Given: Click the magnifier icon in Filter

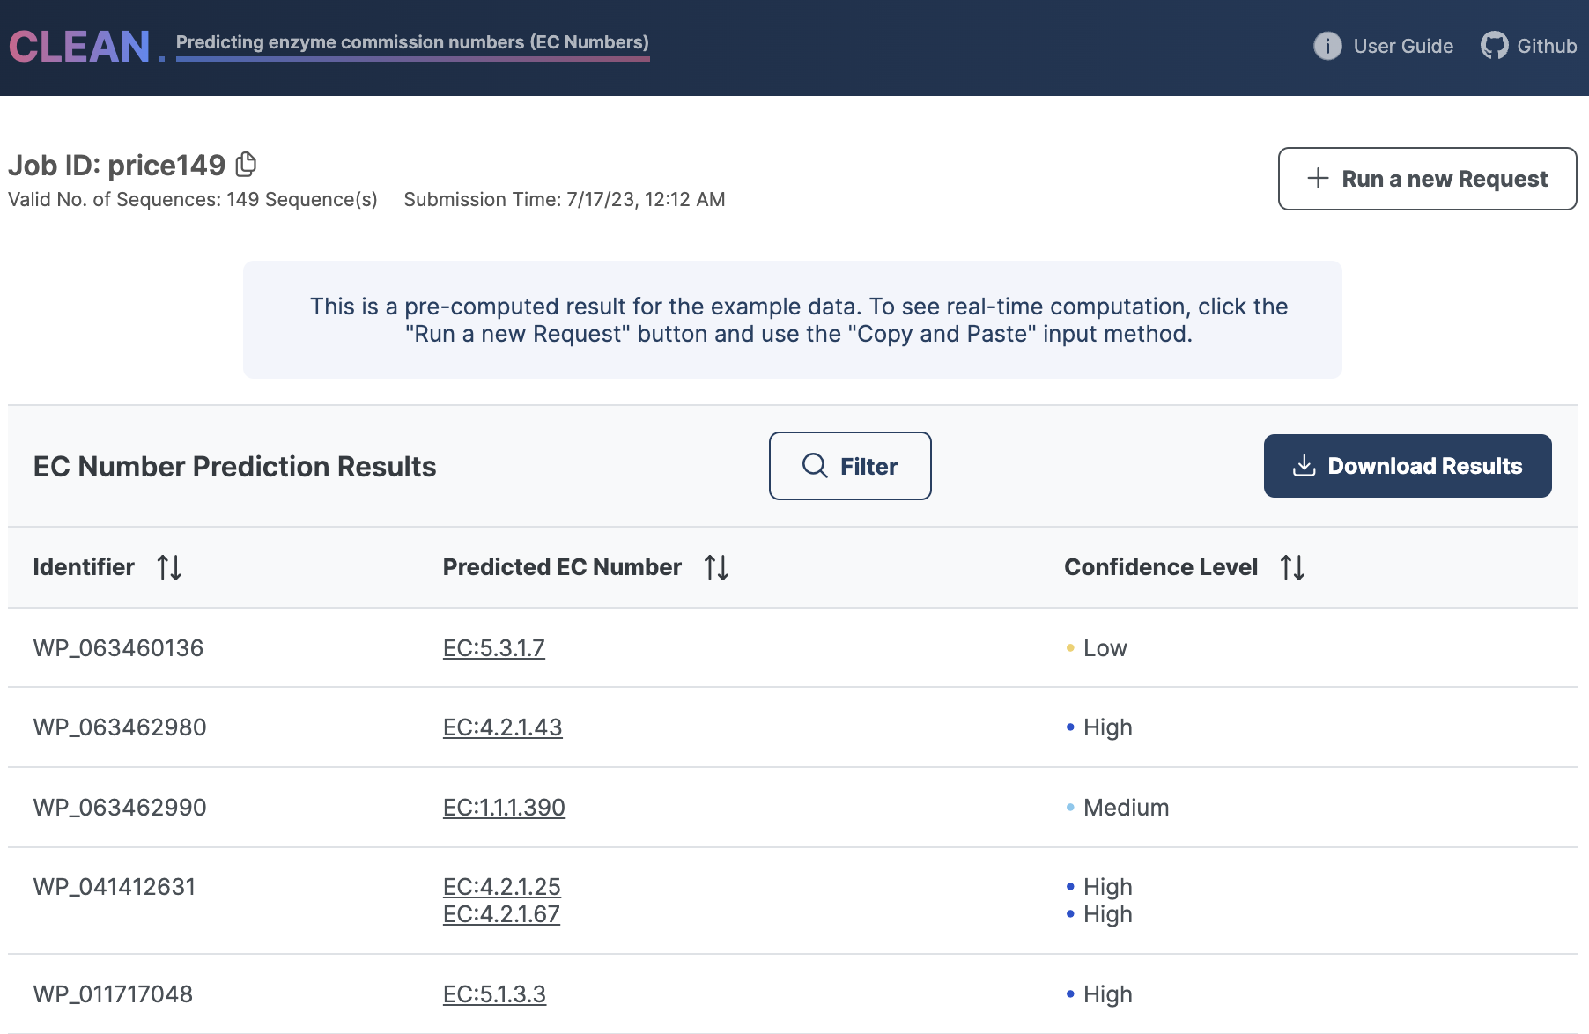Looking at the screenshot, I should (815, 466).
